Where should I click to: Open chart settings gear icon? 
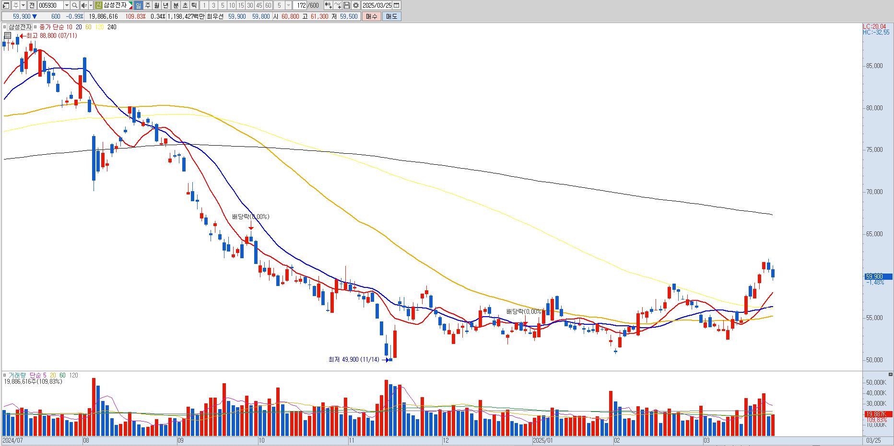pyautogui.click(x=355, y=5)
